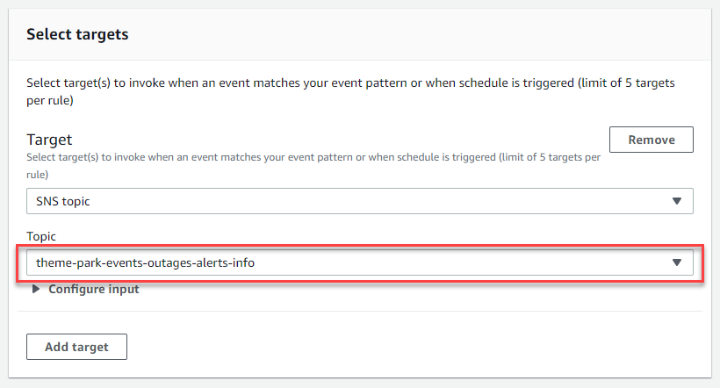This screenshot has width=720, height=388.
Task: Open the theme-park-events-outages-alerts-info topic selector
Action: pyautogui.click(x=359, y=262)
